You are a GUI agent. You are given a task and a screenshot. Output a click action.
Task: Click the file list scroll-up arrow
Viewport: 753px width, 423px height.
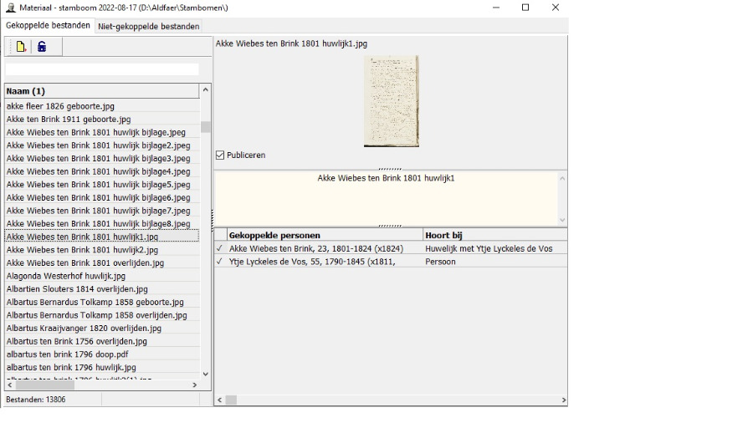(x=206, y=89)
